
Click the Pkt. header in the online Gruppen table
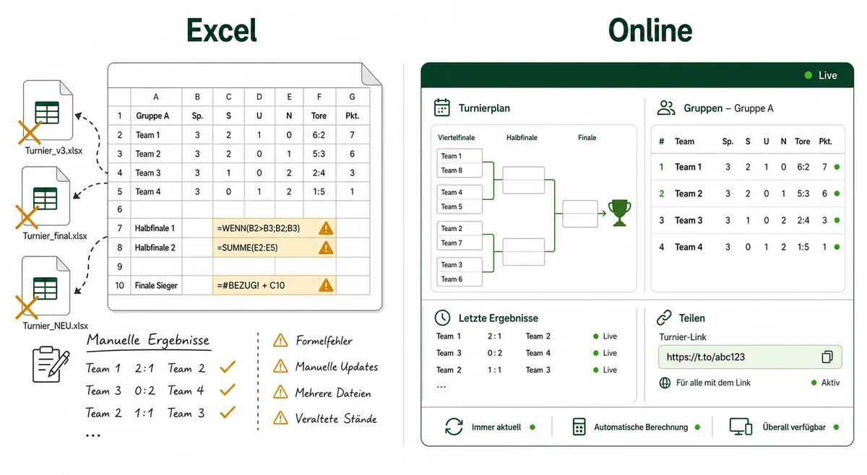pos(826,141)
